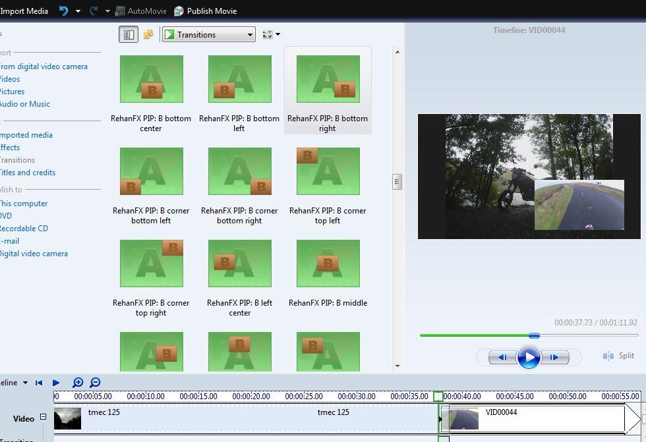Toggle the task pane view icon
This screenshot has width=646, height=442.
click(129, 34)
